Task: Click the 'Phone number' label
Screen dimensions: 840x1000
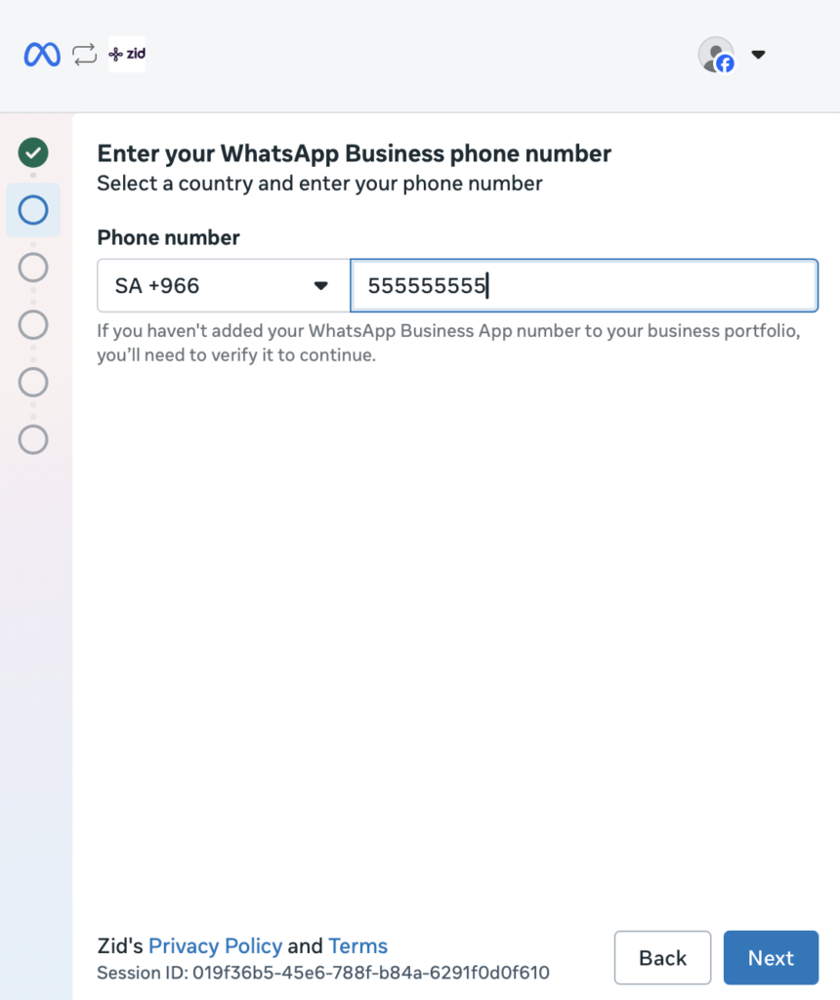Action: coord(168,237)
